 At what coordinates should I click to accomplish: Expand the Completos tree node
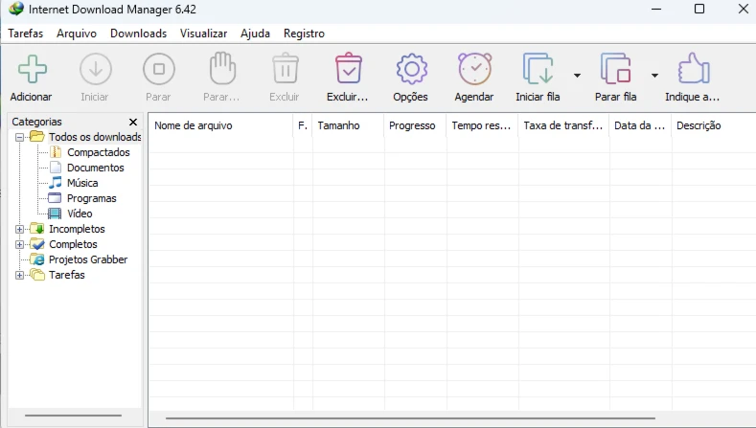(x=20, y=244)
